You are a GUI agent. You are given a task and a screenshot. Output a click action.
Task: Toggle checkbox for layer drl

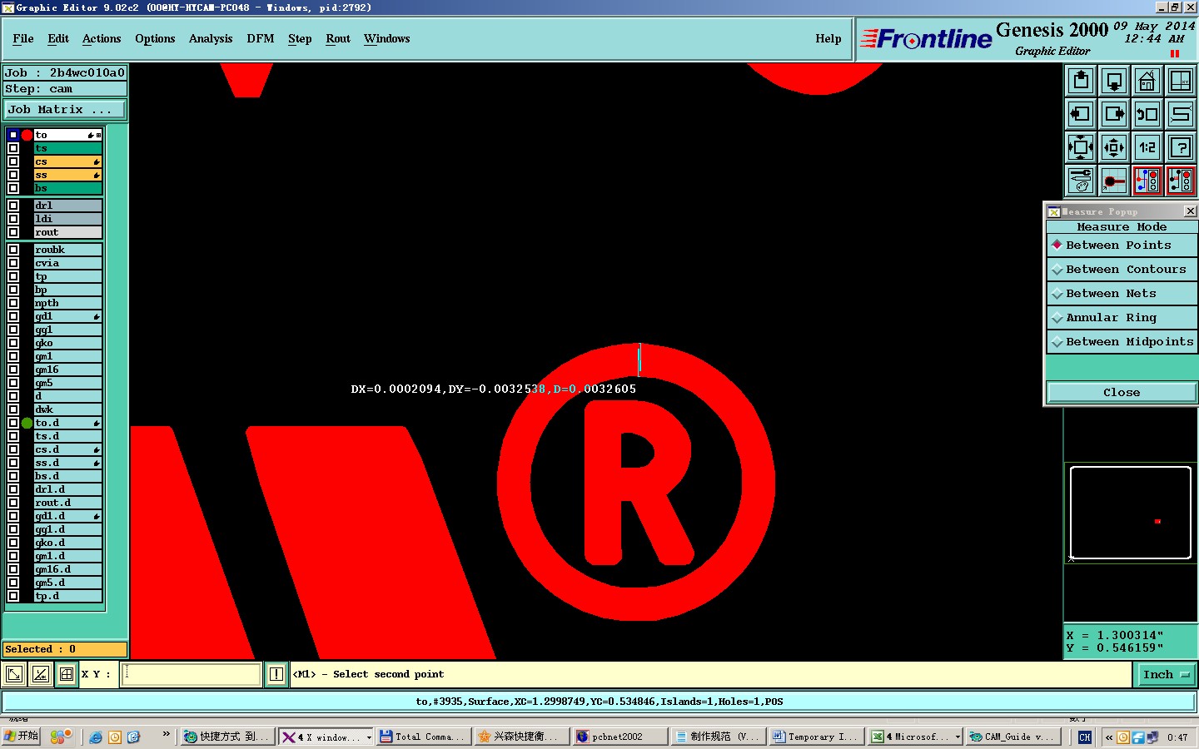click(x=13, y=206)
